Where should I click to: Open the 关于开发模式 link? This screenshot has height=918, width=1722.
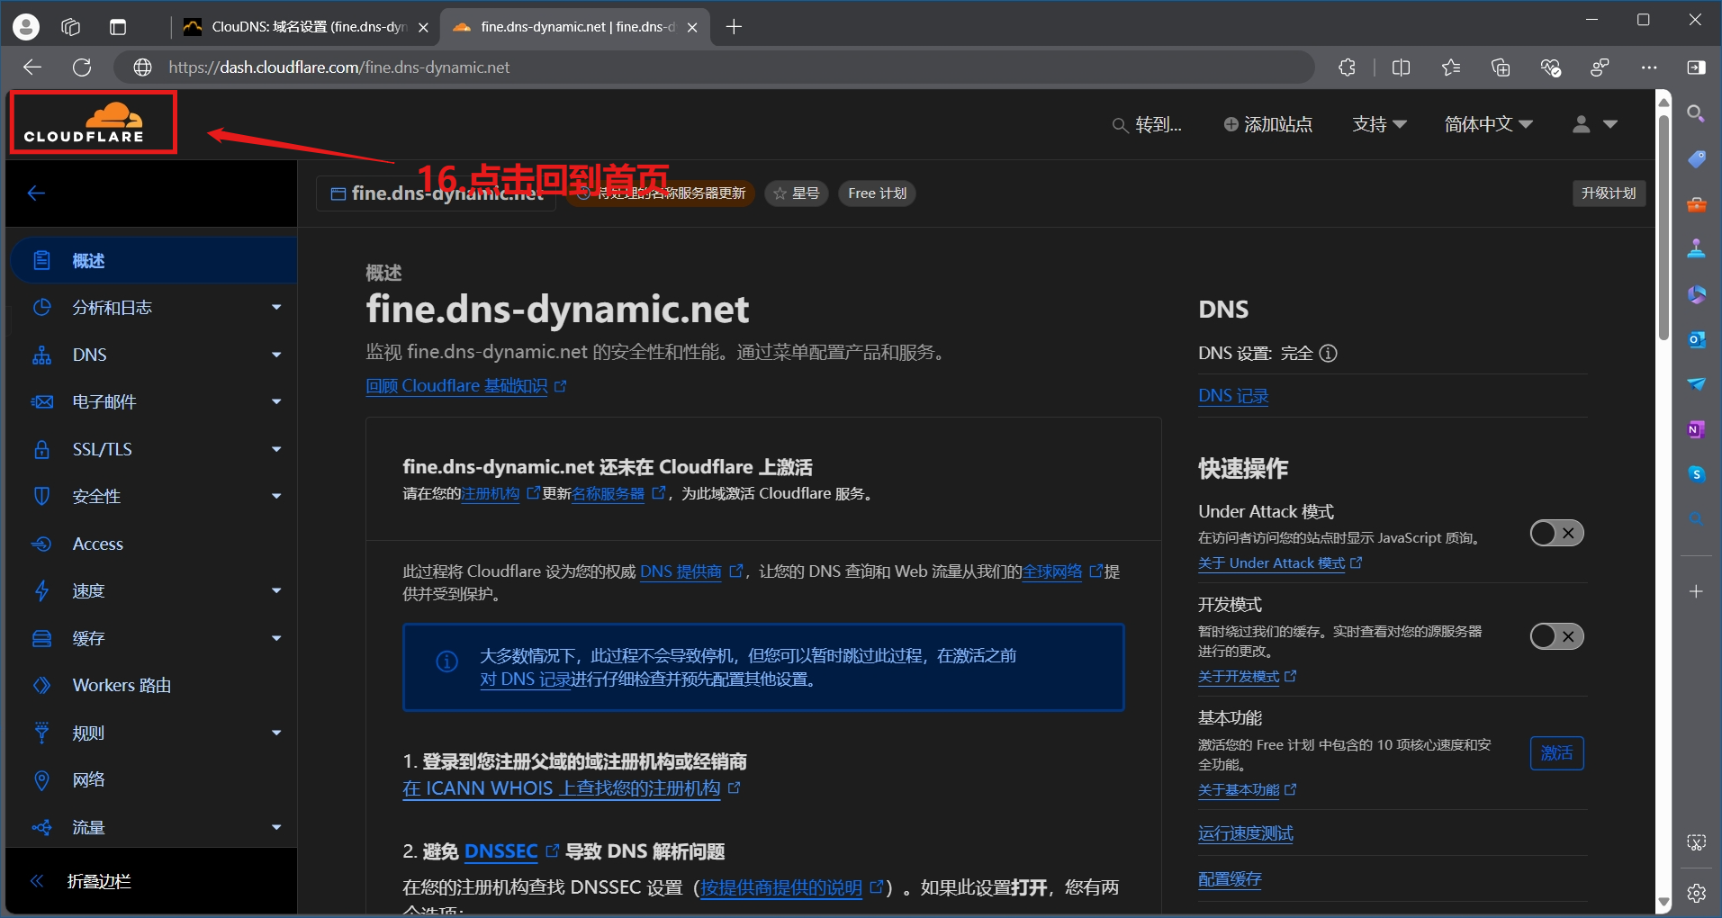click(1239, 677)
